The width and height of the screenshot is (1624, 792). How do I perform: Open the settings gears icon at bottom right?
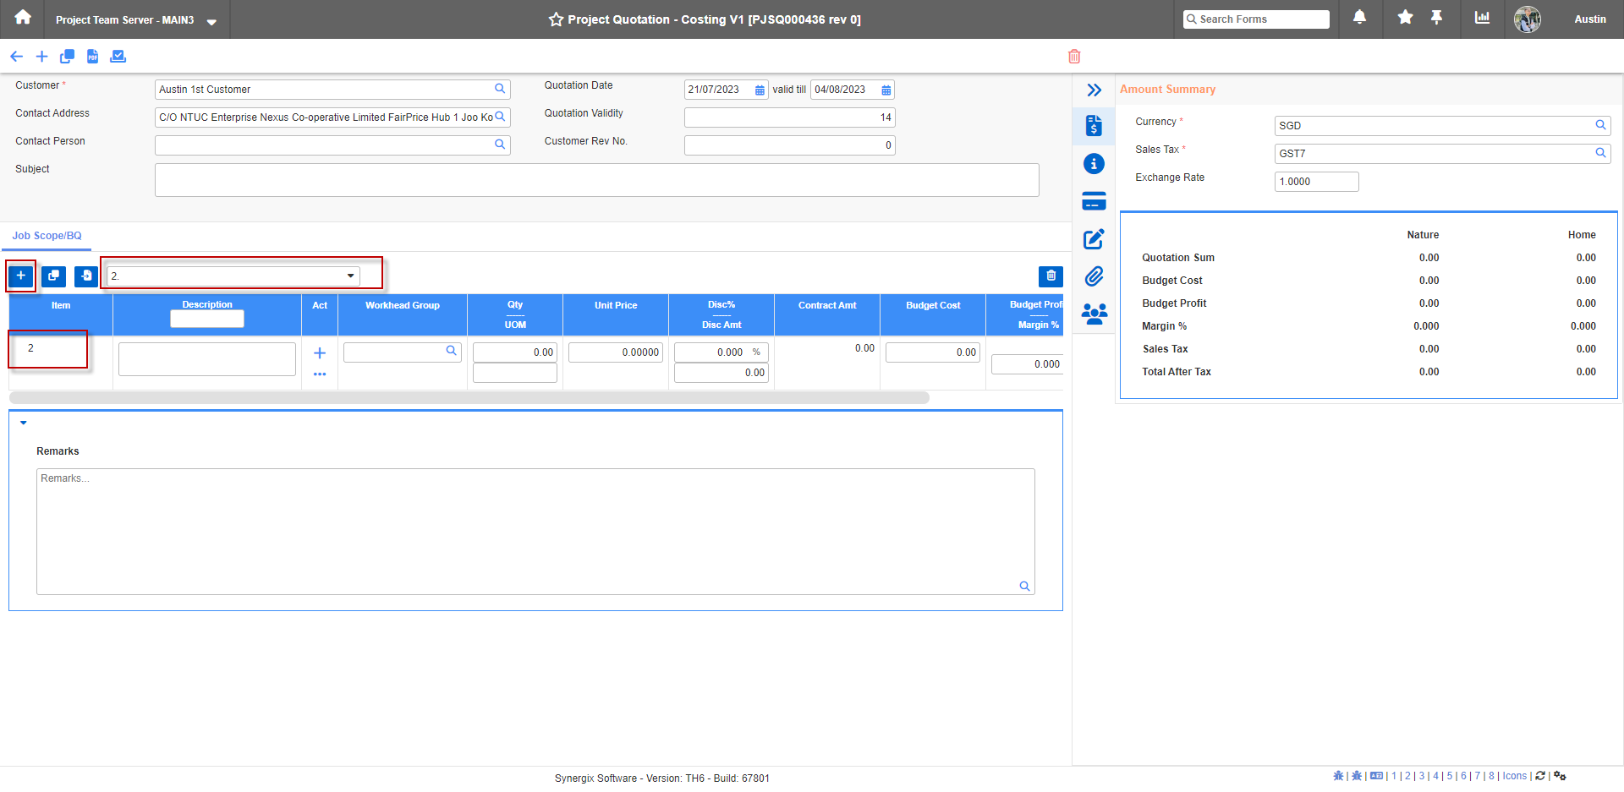coord(1560,776)
